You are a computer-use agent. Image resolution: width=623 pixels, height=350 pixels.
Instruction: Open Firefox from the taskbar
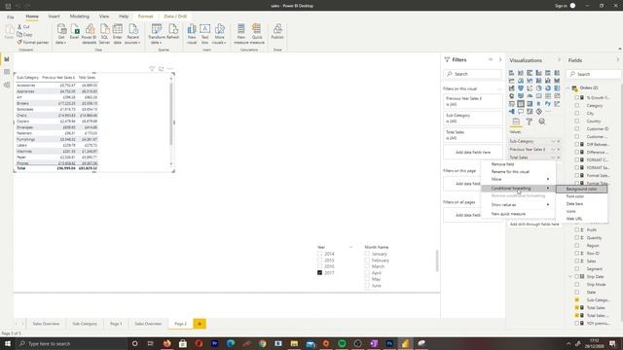(166, 343)
